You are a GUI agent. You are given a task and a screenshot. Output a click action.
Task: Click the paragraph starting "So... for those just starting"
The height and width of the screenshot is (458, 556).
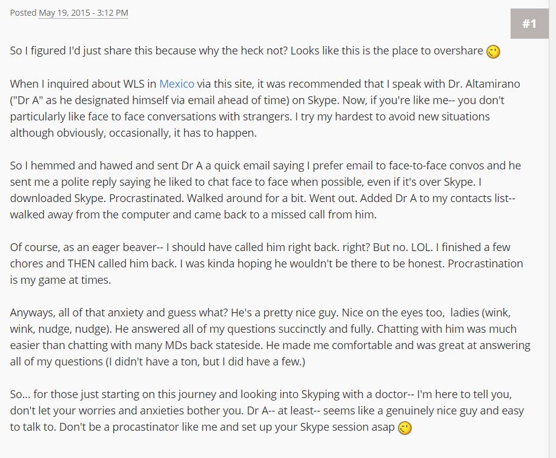pos(267,411)
